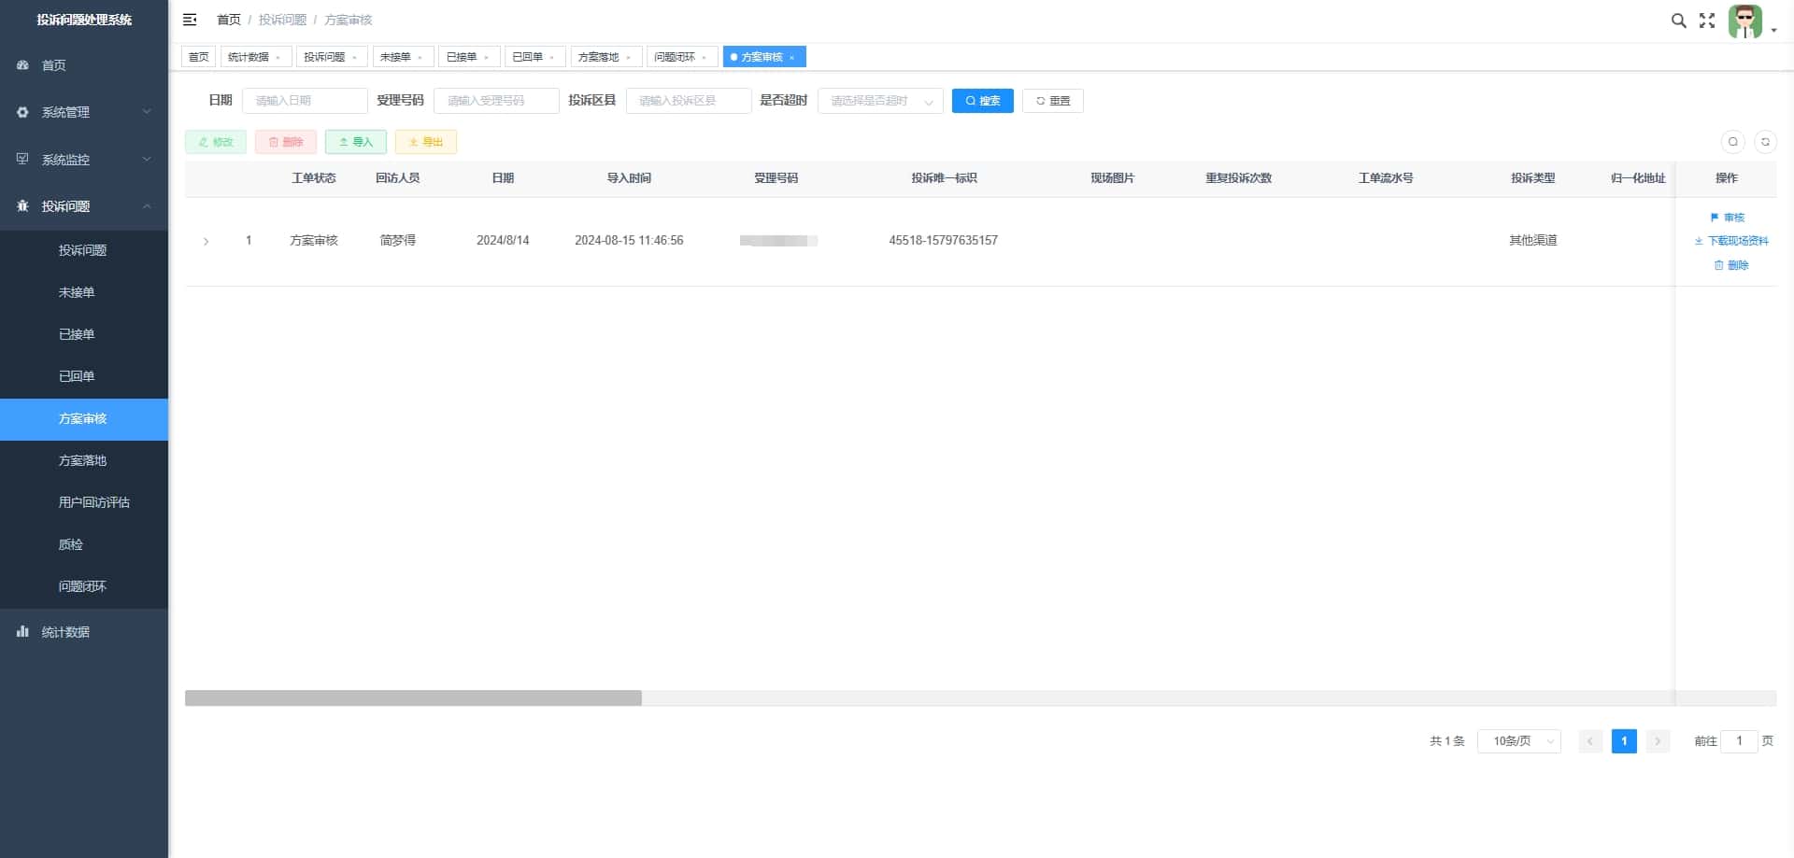Screen dimensions: 1794x858
Task: Click the 首页 dashboard sidebar icon
Action: click(x=22, y=65)
